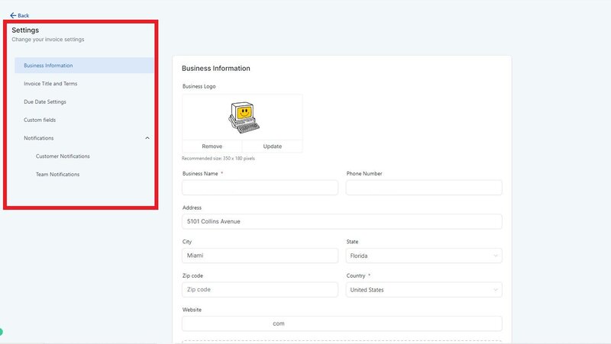
Task: Click Notifications menu item
Action: (x=39, y=138)
